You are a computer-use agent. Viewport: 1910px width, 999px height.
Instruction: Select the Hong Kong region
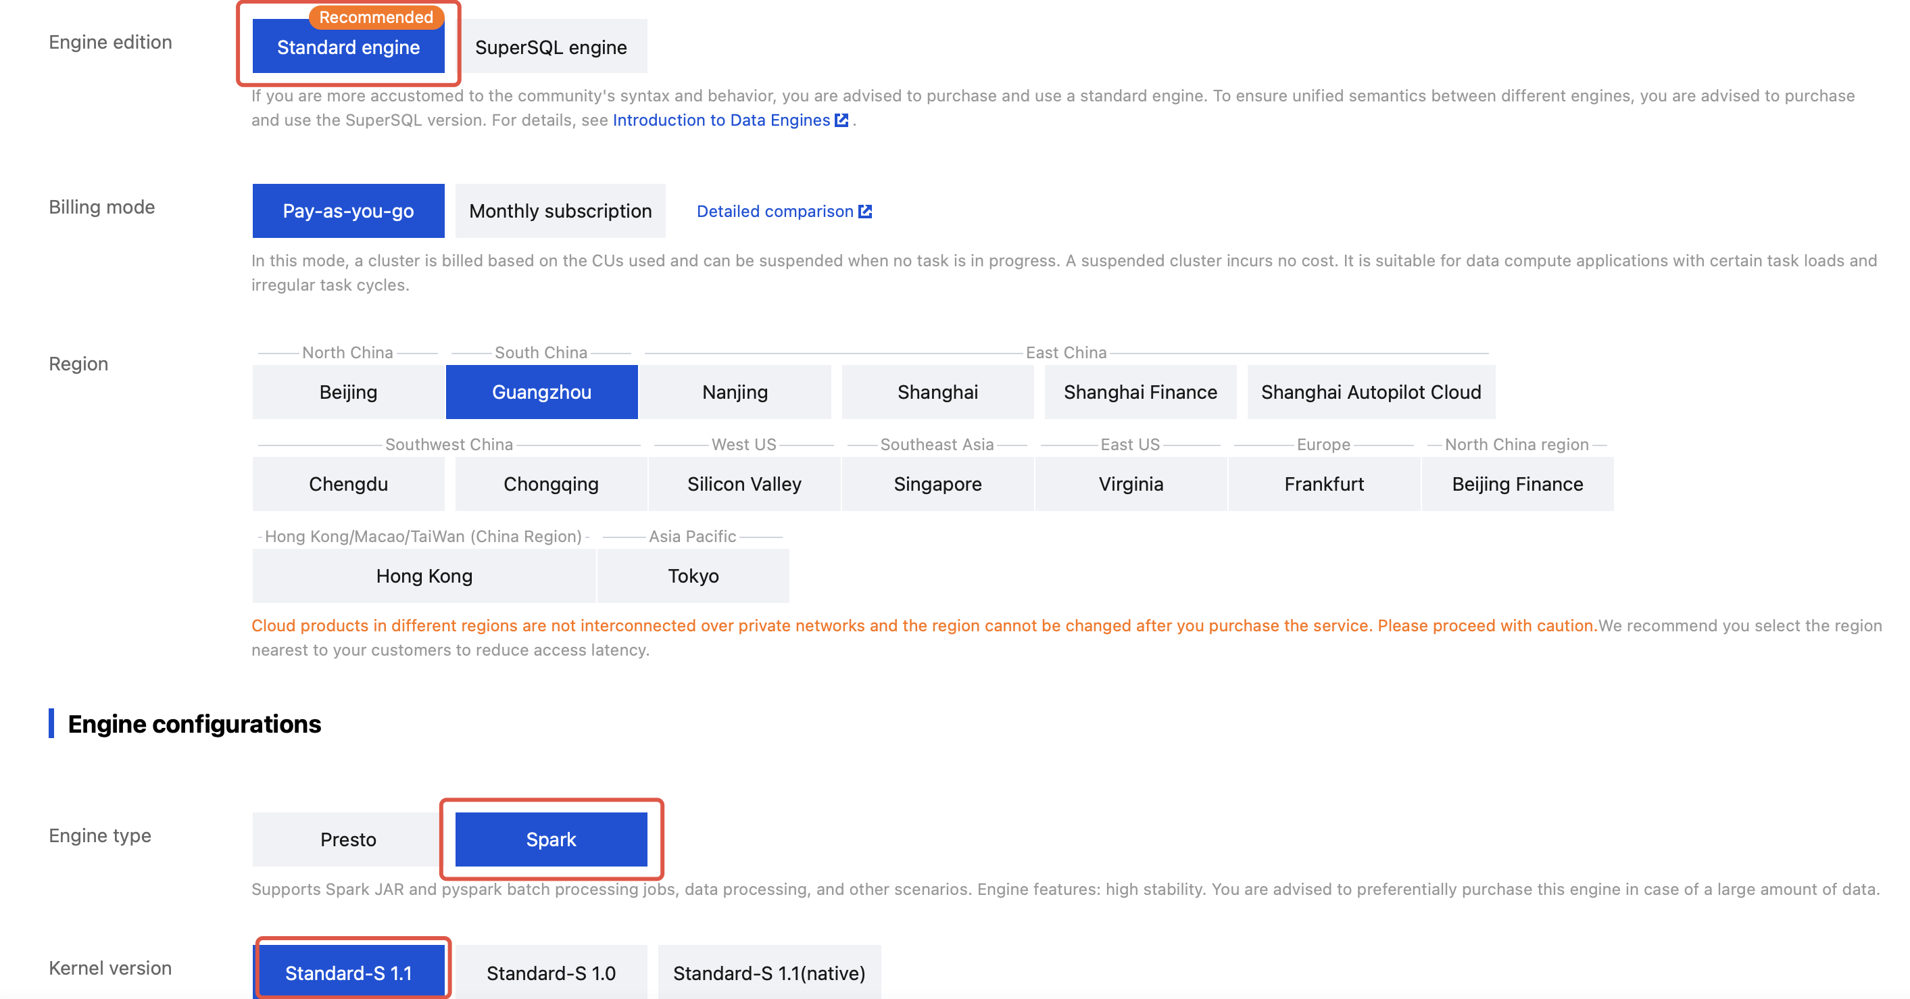pos(423,575)
